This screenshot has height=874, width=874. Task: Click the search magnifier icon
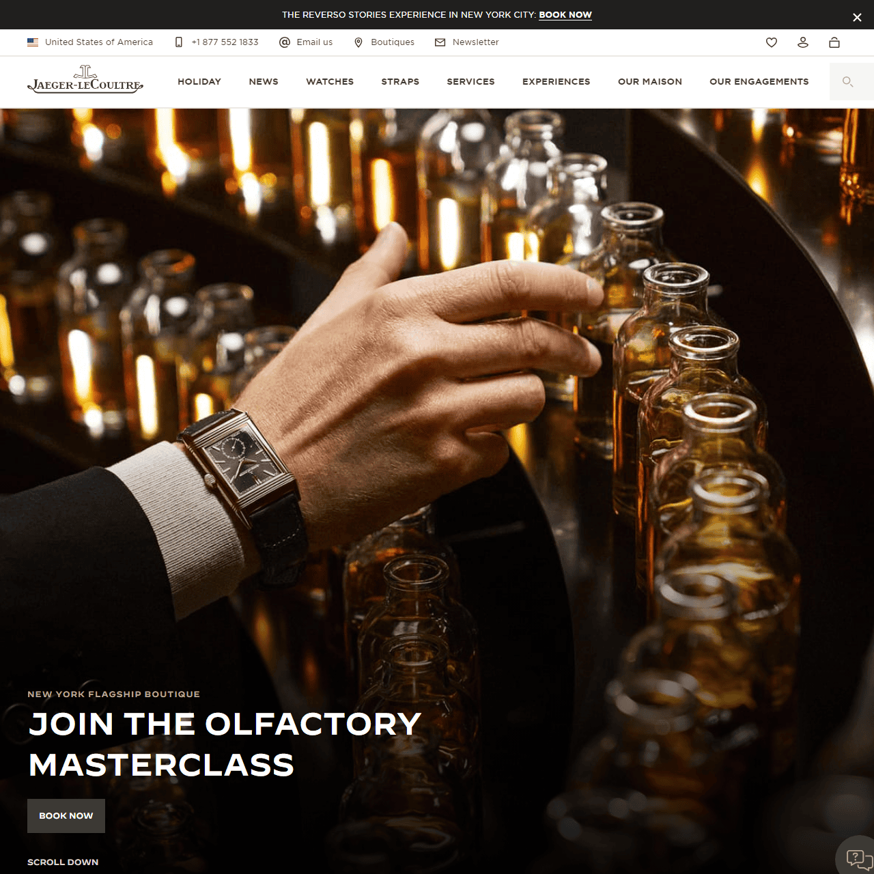point(848,82)
